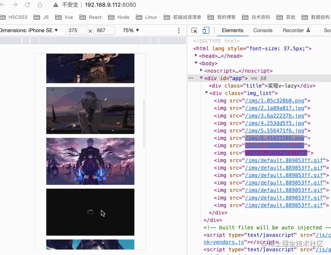The width and height of the screenshot is (331, 255).
Task: Open the H5CSS3 bookmark folder
Action: pos(14,17)
